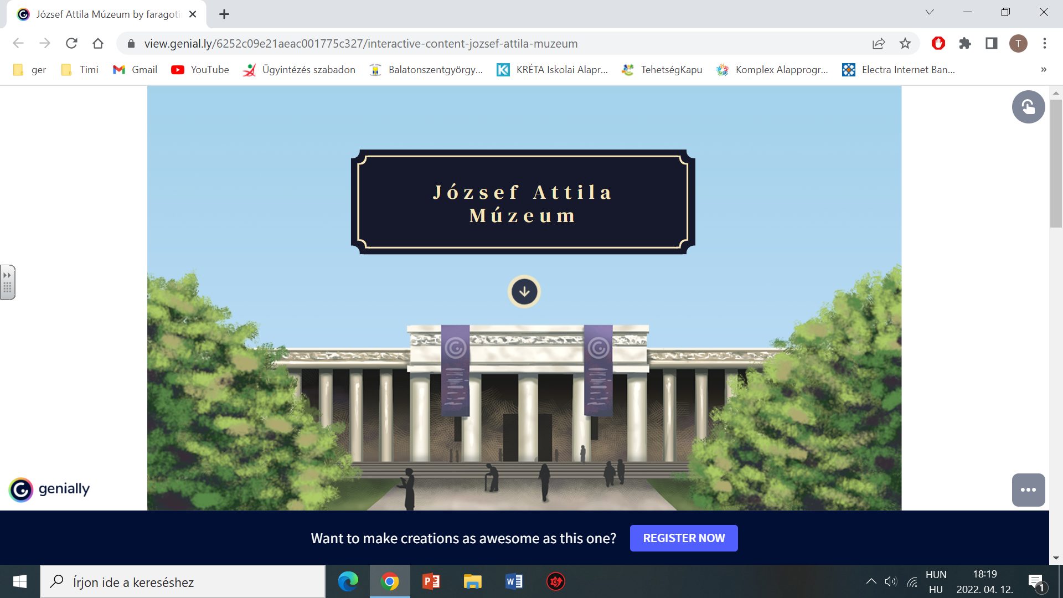Open the volume speaker control
Image resolution: width=1063 pixels, height=598 pixels.
(890, 581)
